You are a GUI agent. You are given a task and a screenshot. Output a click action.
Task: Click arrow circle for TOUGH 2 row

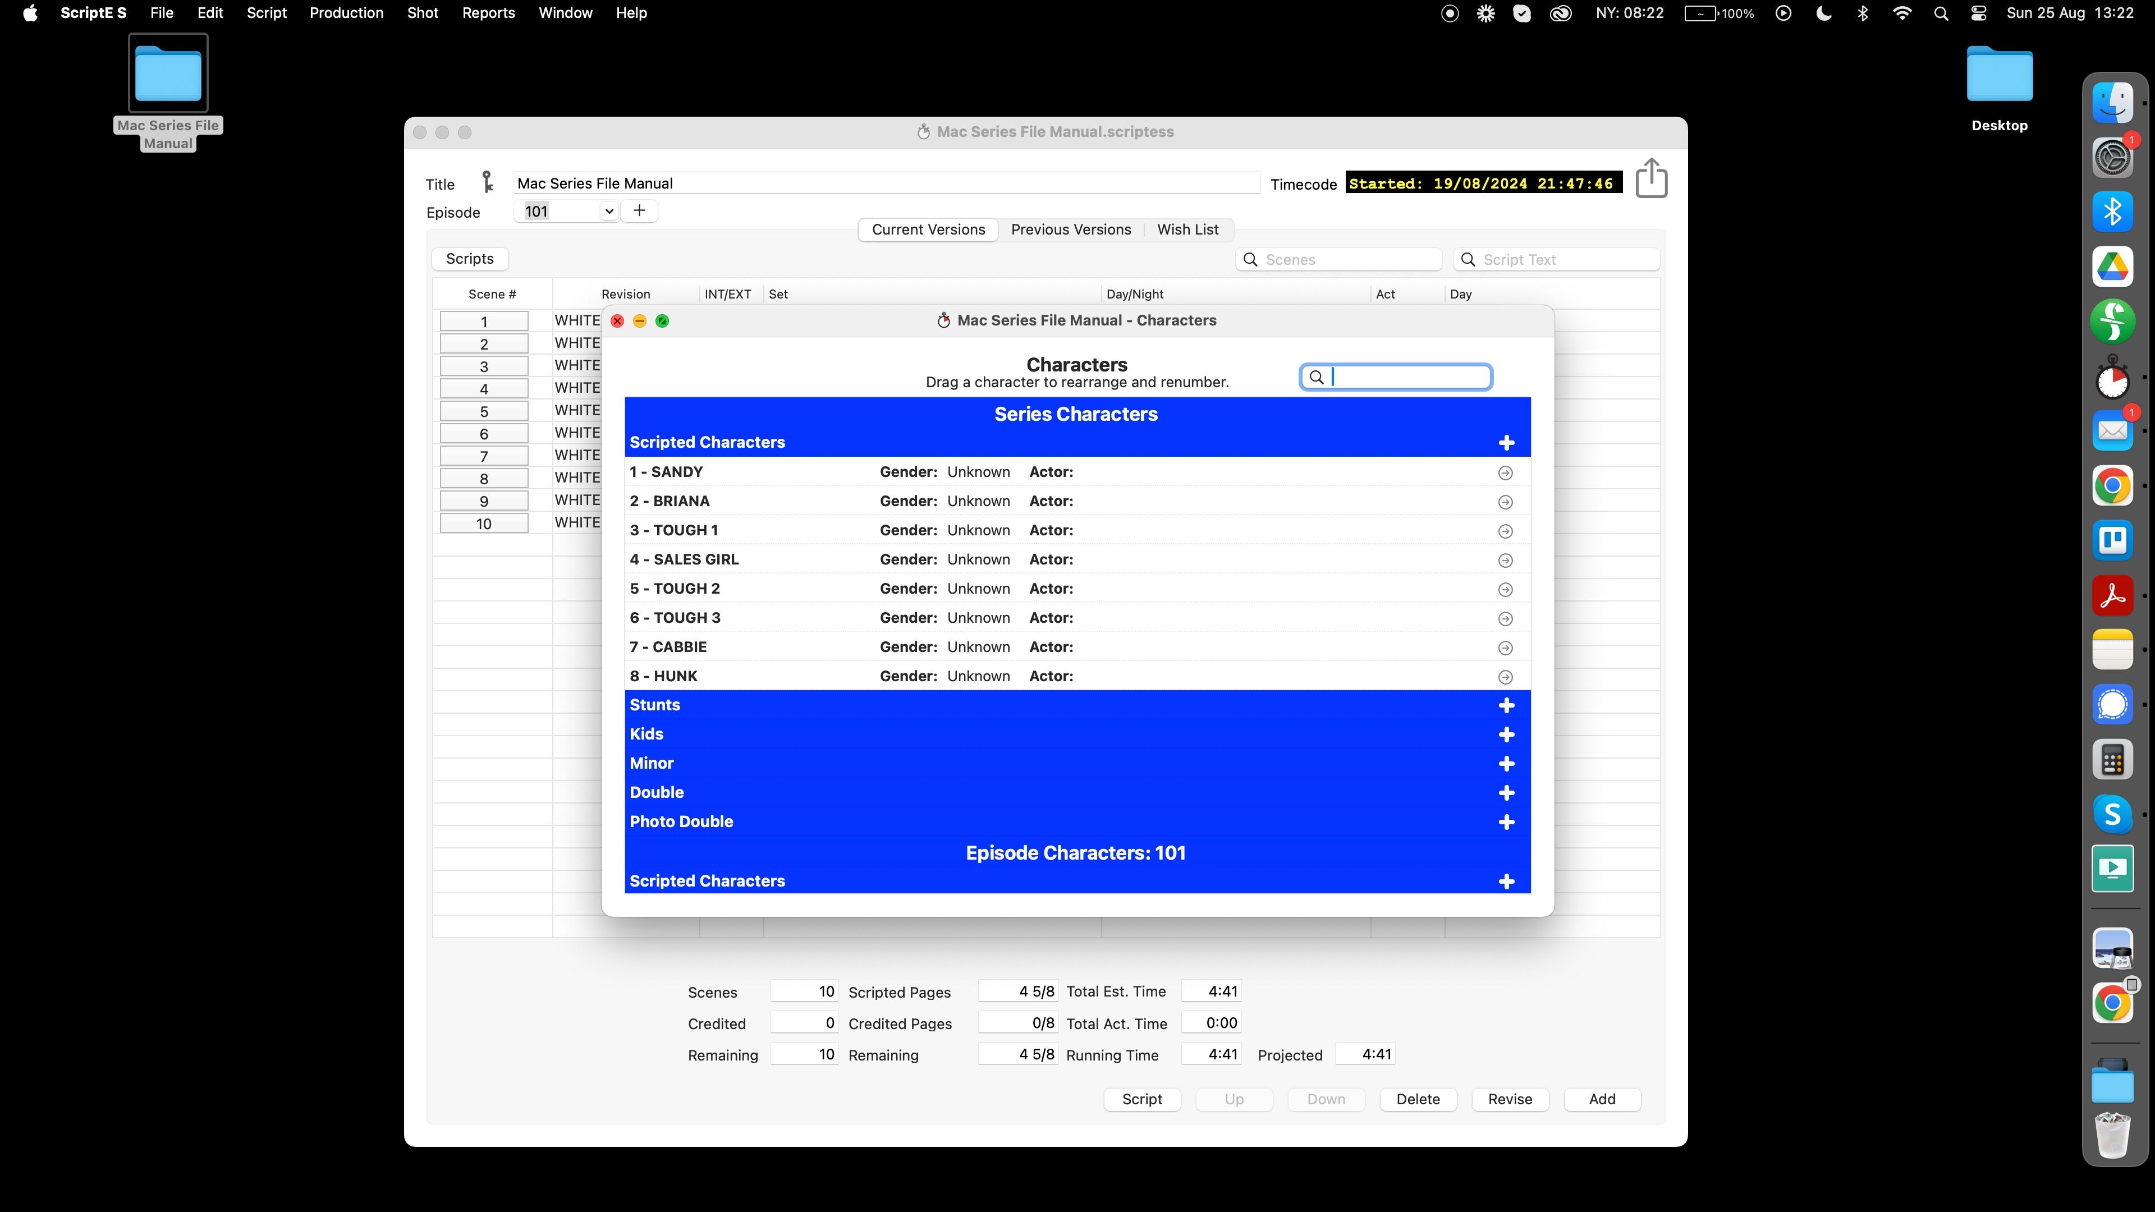point(1505,590)
